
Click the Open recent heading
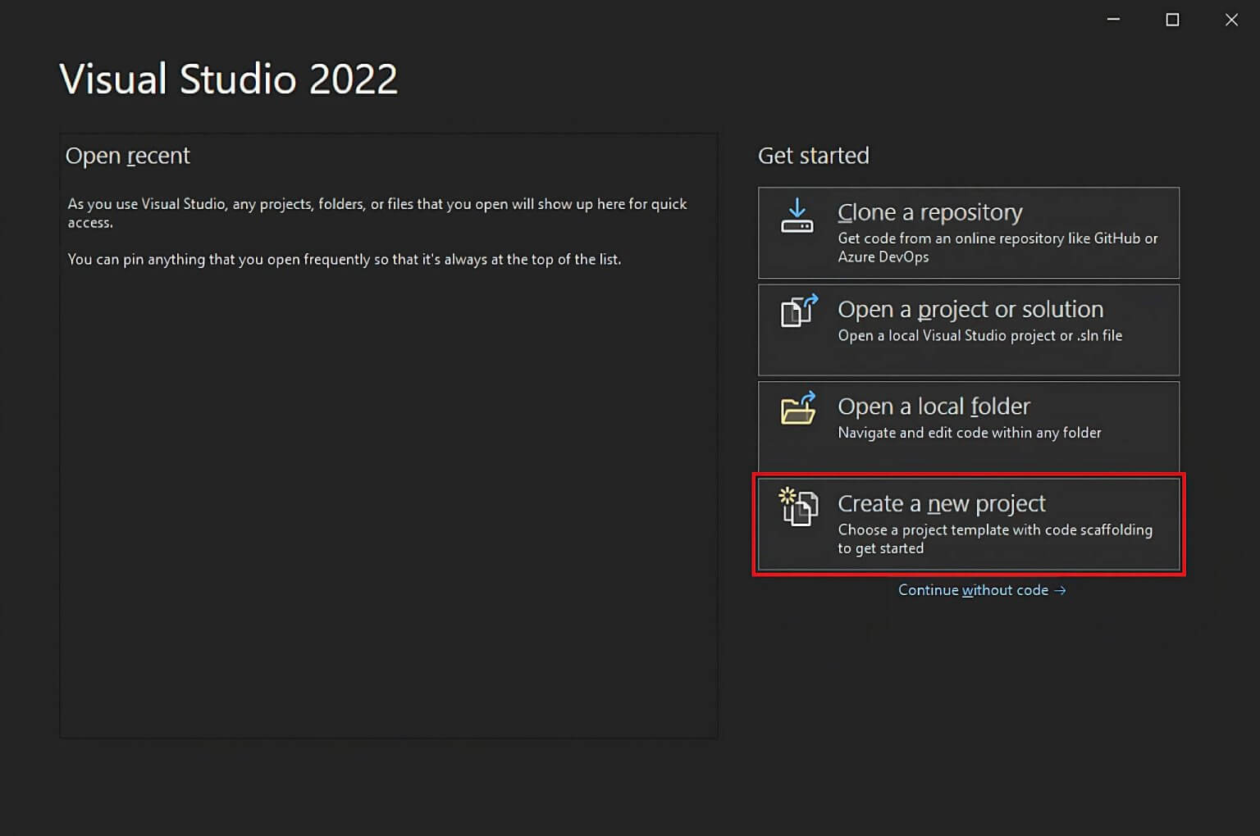(128, 155)
